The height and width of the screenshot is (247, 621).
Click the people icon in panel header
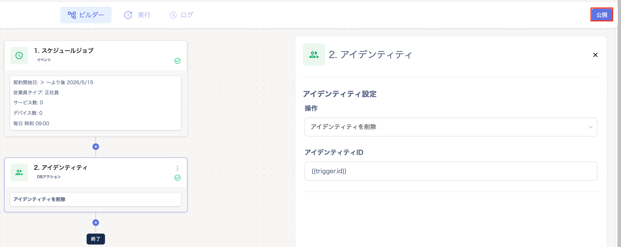coord(314,55)
